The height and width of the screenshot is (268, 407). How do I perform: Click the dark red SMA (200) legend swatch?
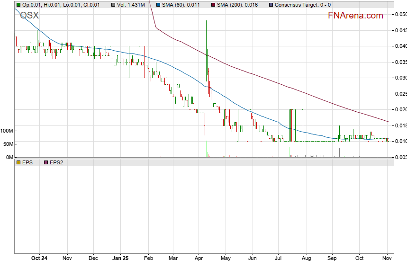coord(212,5)
